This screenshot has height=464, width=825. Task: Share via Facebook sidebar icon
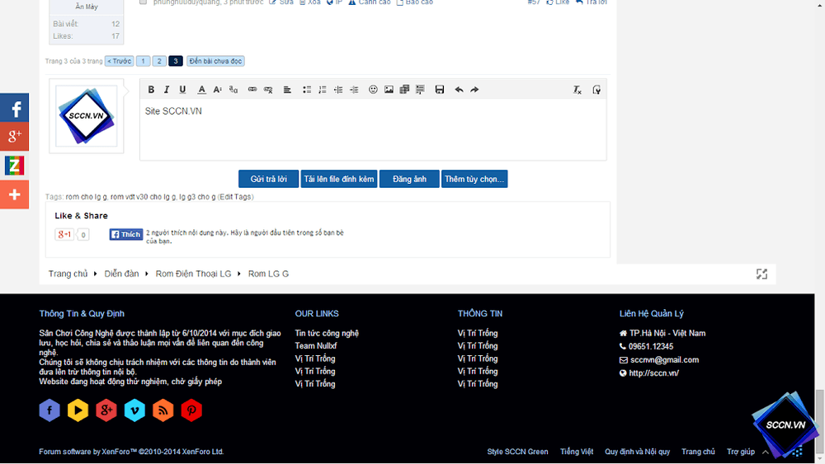[14, 108]
